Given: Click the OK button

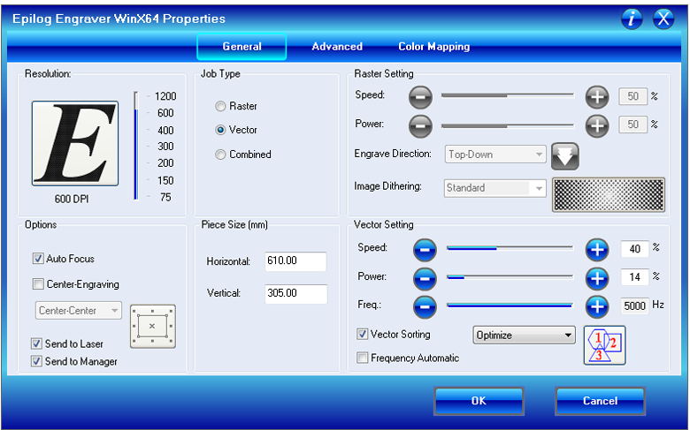Looking at the screenshot, I should (479, 401).
